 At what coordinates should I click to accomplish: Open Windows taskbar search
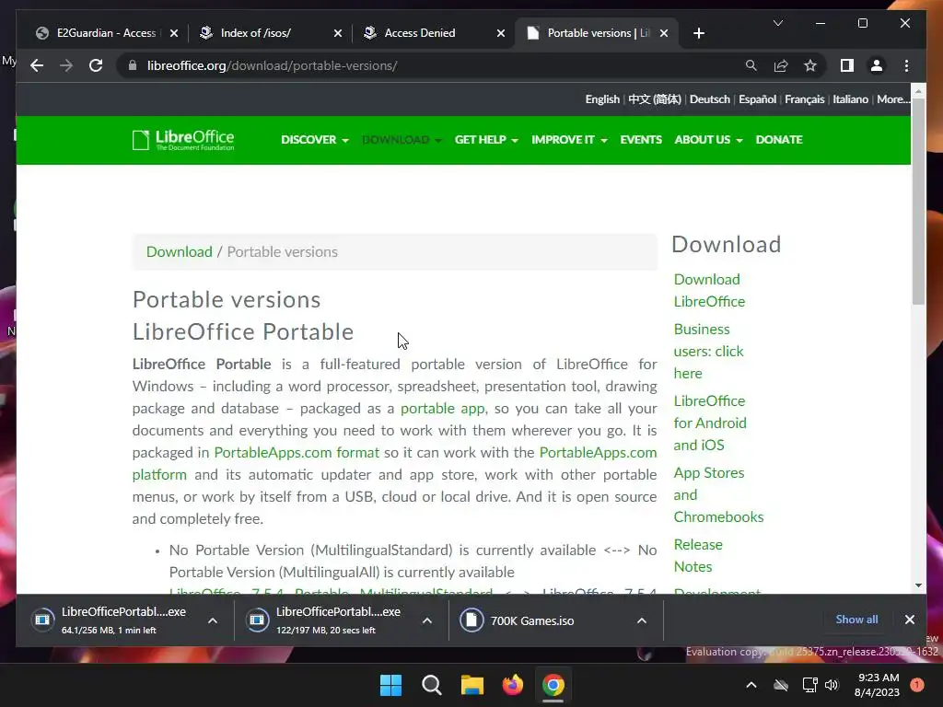(x=431, y=685)
